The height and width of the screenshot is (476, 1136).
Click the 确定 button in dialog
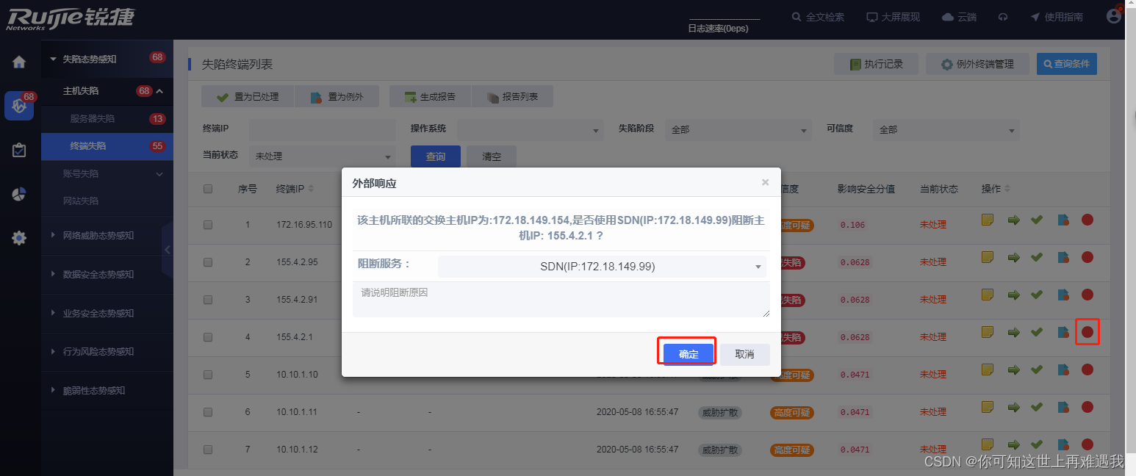tap(689, 354)
